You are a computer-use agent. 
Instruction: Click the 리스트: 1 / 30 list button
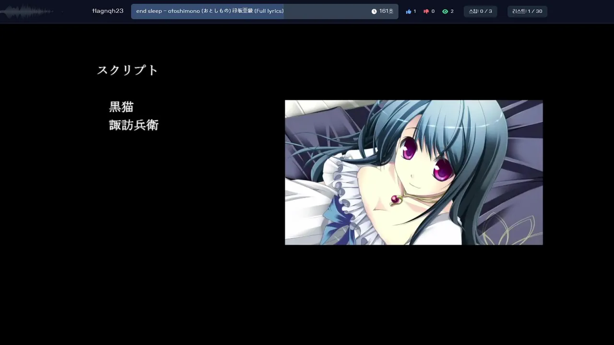(527, 11)
